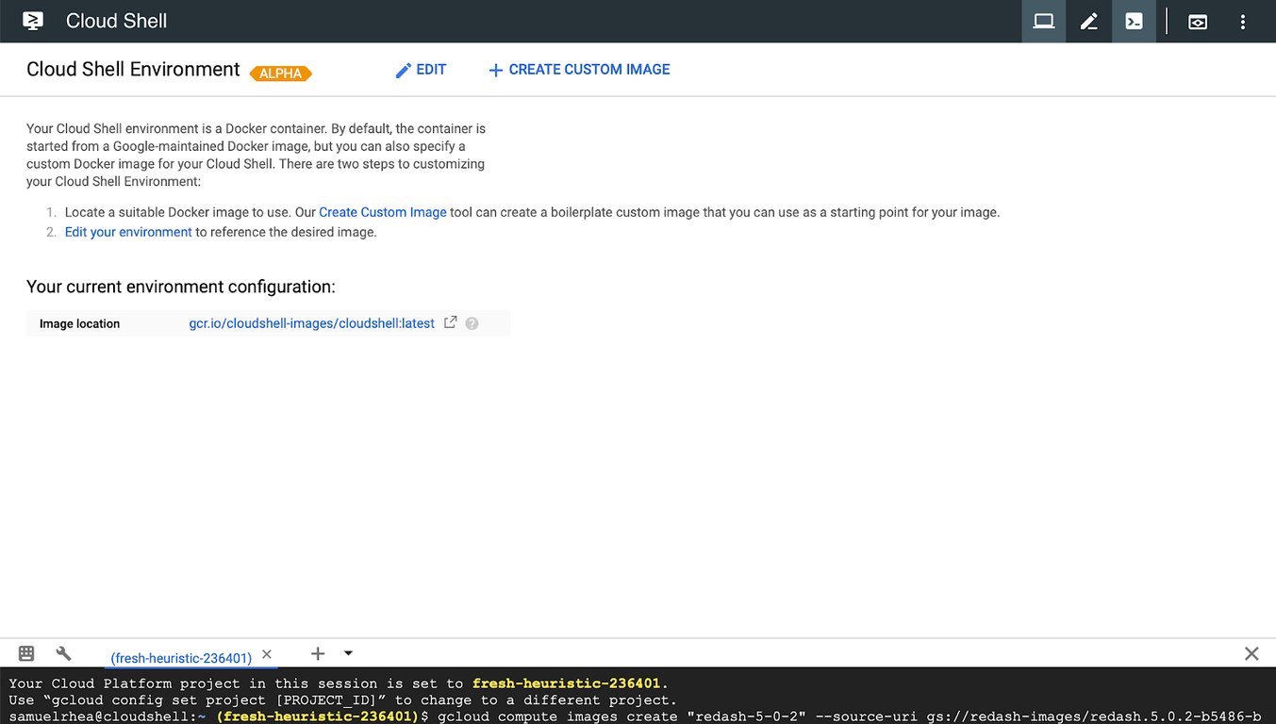Click the external link icon beside image location
Viewport: 1276px width, 724px height.
coord(451,322)
